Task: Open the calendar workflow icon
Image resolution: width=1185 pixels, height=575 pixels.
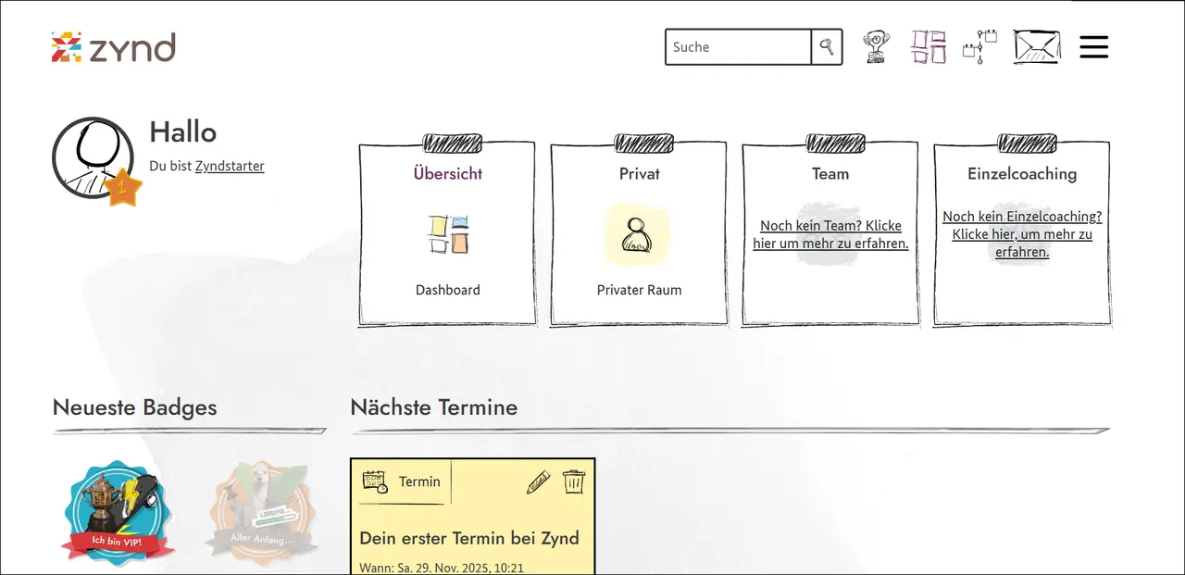Action: tap(979, 46)
